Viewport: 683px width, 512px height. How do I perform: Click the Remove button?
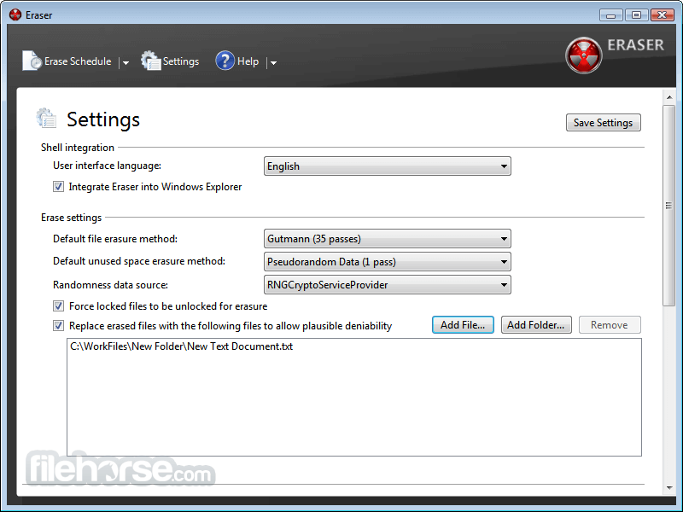coord(610,325)
